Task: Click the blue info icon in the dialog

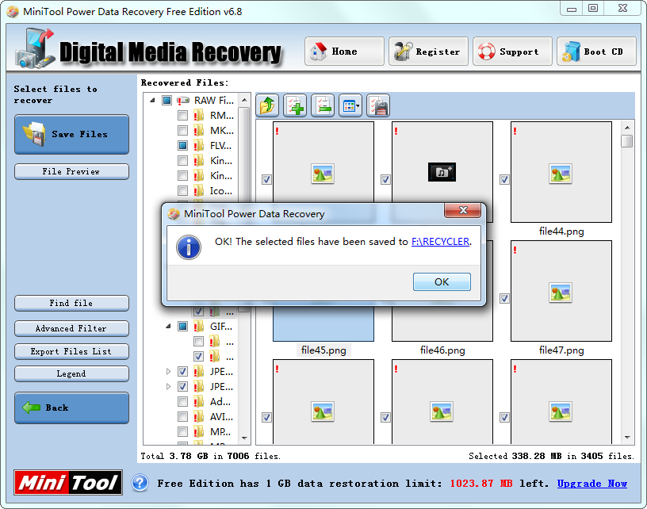Action: coord(189,247)
